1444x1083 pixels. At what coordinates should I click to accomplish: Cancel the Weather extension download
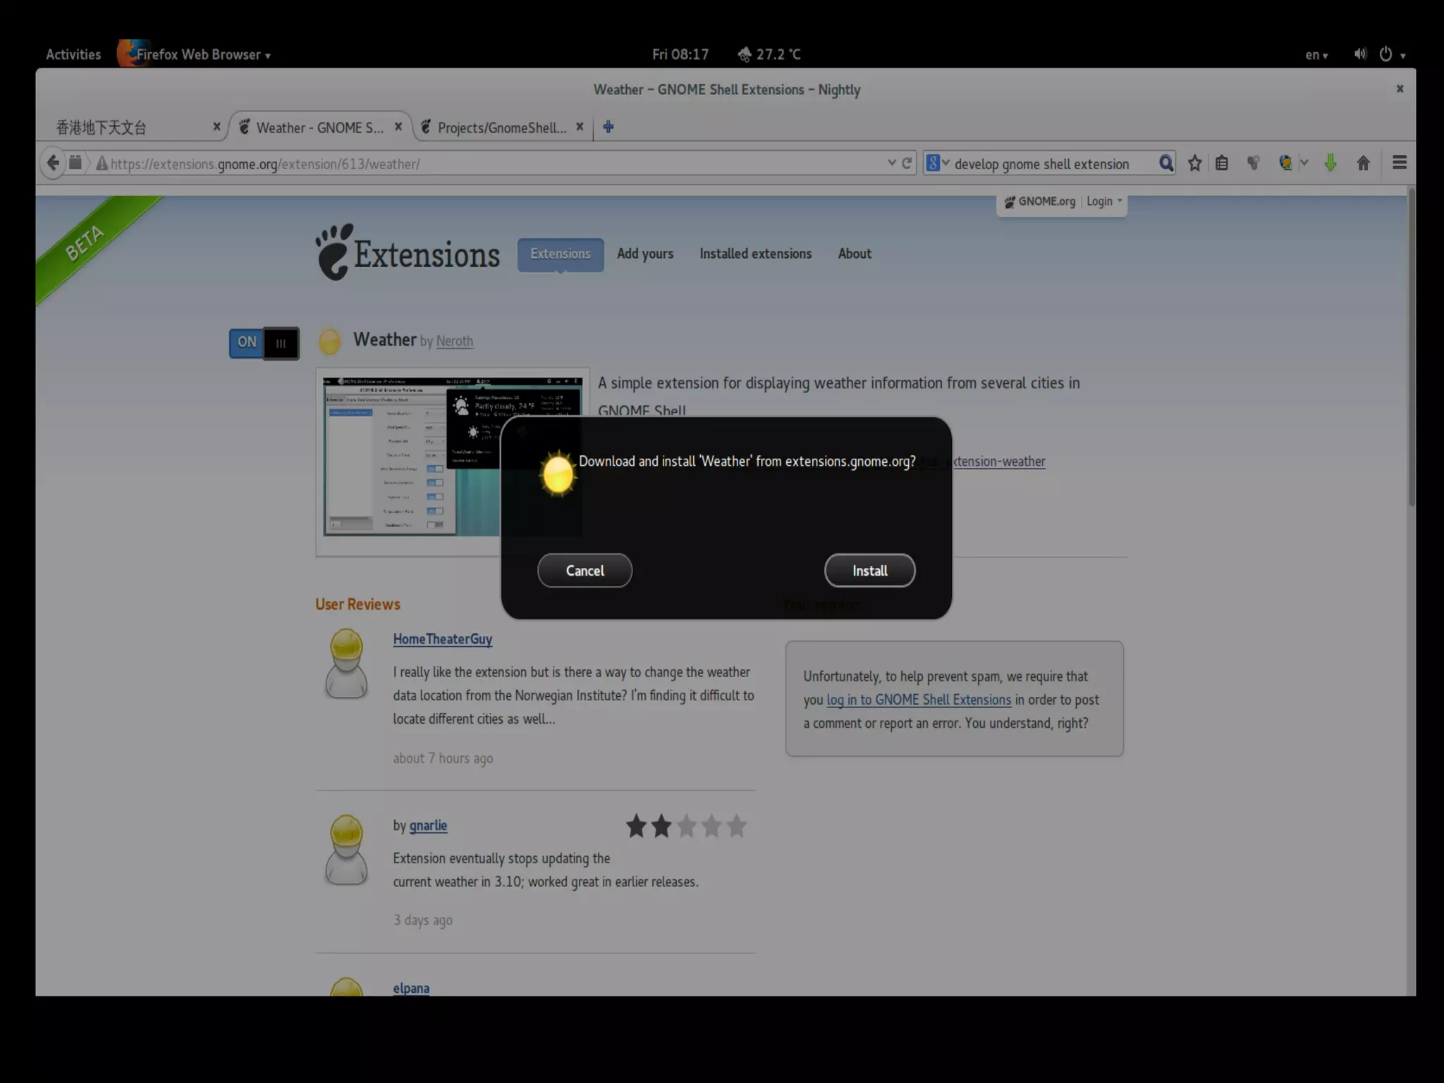(x=585, y=571)
